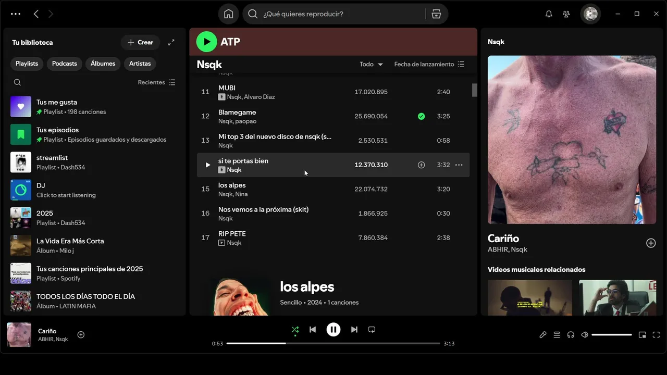Add Cariño to library in right panel
Image resolution: width=667 pixels, height=375 pixels.
click(651, 243)
